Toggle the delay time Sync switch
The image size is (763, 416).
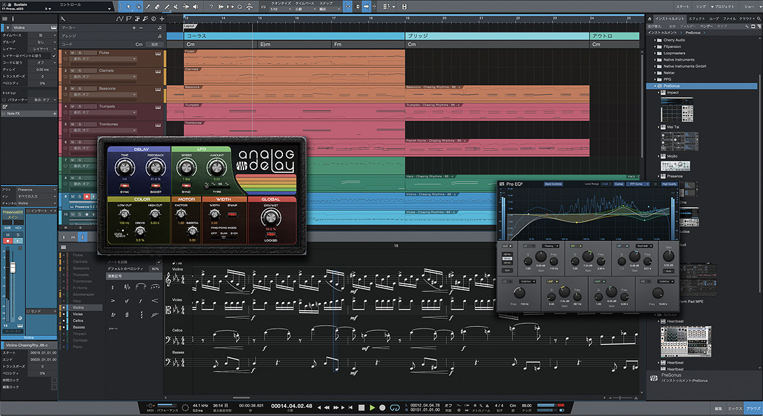tap(125, 185)
